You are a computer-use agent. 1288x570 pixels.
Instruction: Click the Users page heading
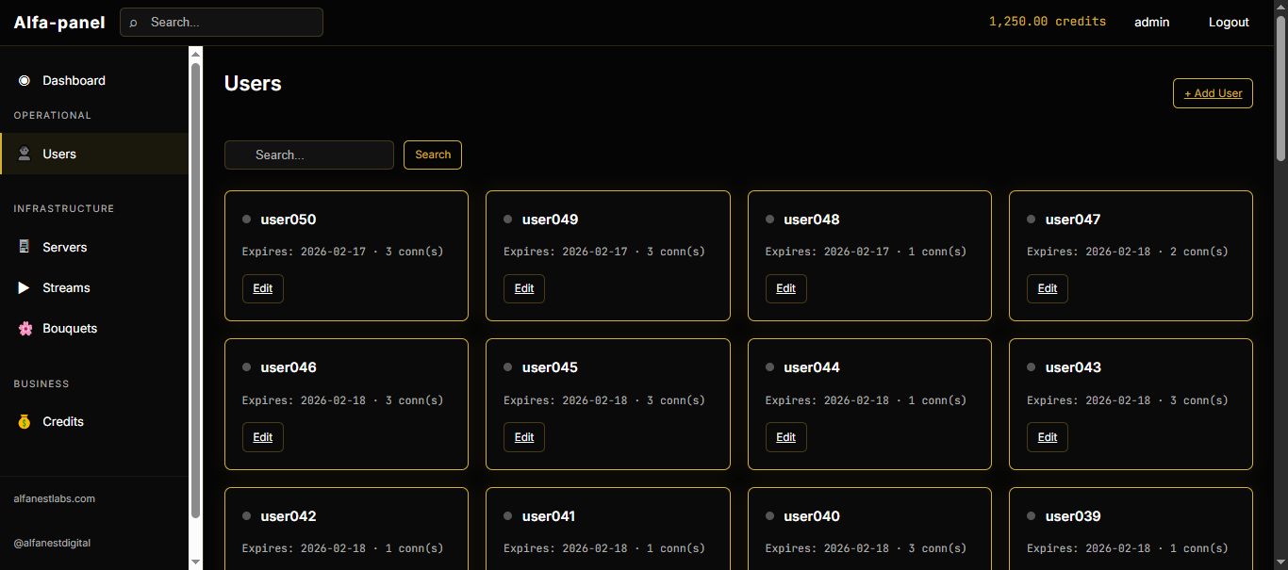[x=253, y=83]
